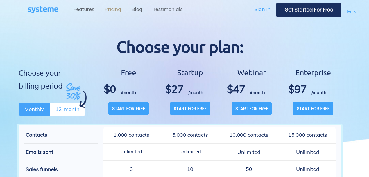Screen dimensions: 369x177
Task: Start the Webinar plan
Action: pyautogui.click(x=252, y=109)
